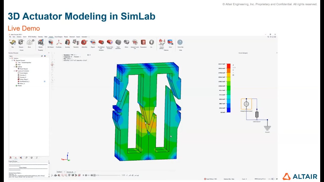Click the search icon at top right
The width and height of the screenshot is (324, 182).
(268, 37)
